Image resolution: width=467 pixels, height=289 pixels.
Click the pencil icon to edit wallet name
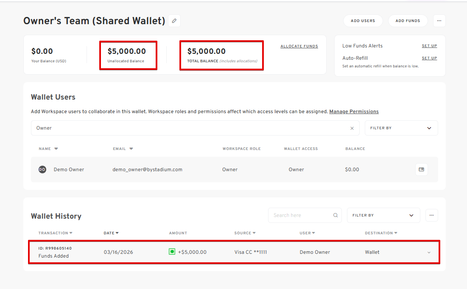tap(174, 21)
